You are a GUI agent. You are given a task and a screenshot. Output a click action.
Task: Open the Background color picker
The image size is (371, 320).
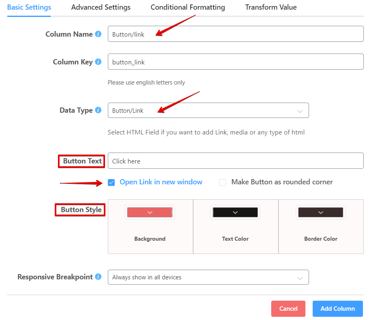click(150, 212)
